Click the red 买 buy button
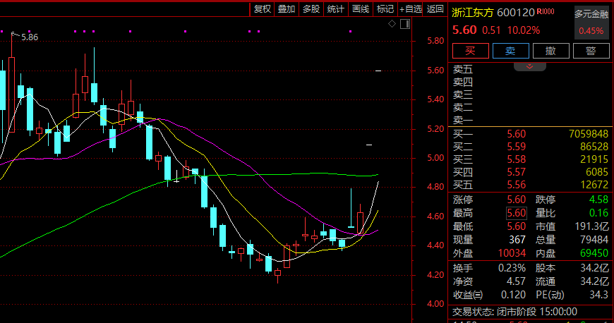This screenshot has width=614, height=323. tap(470, 51)
